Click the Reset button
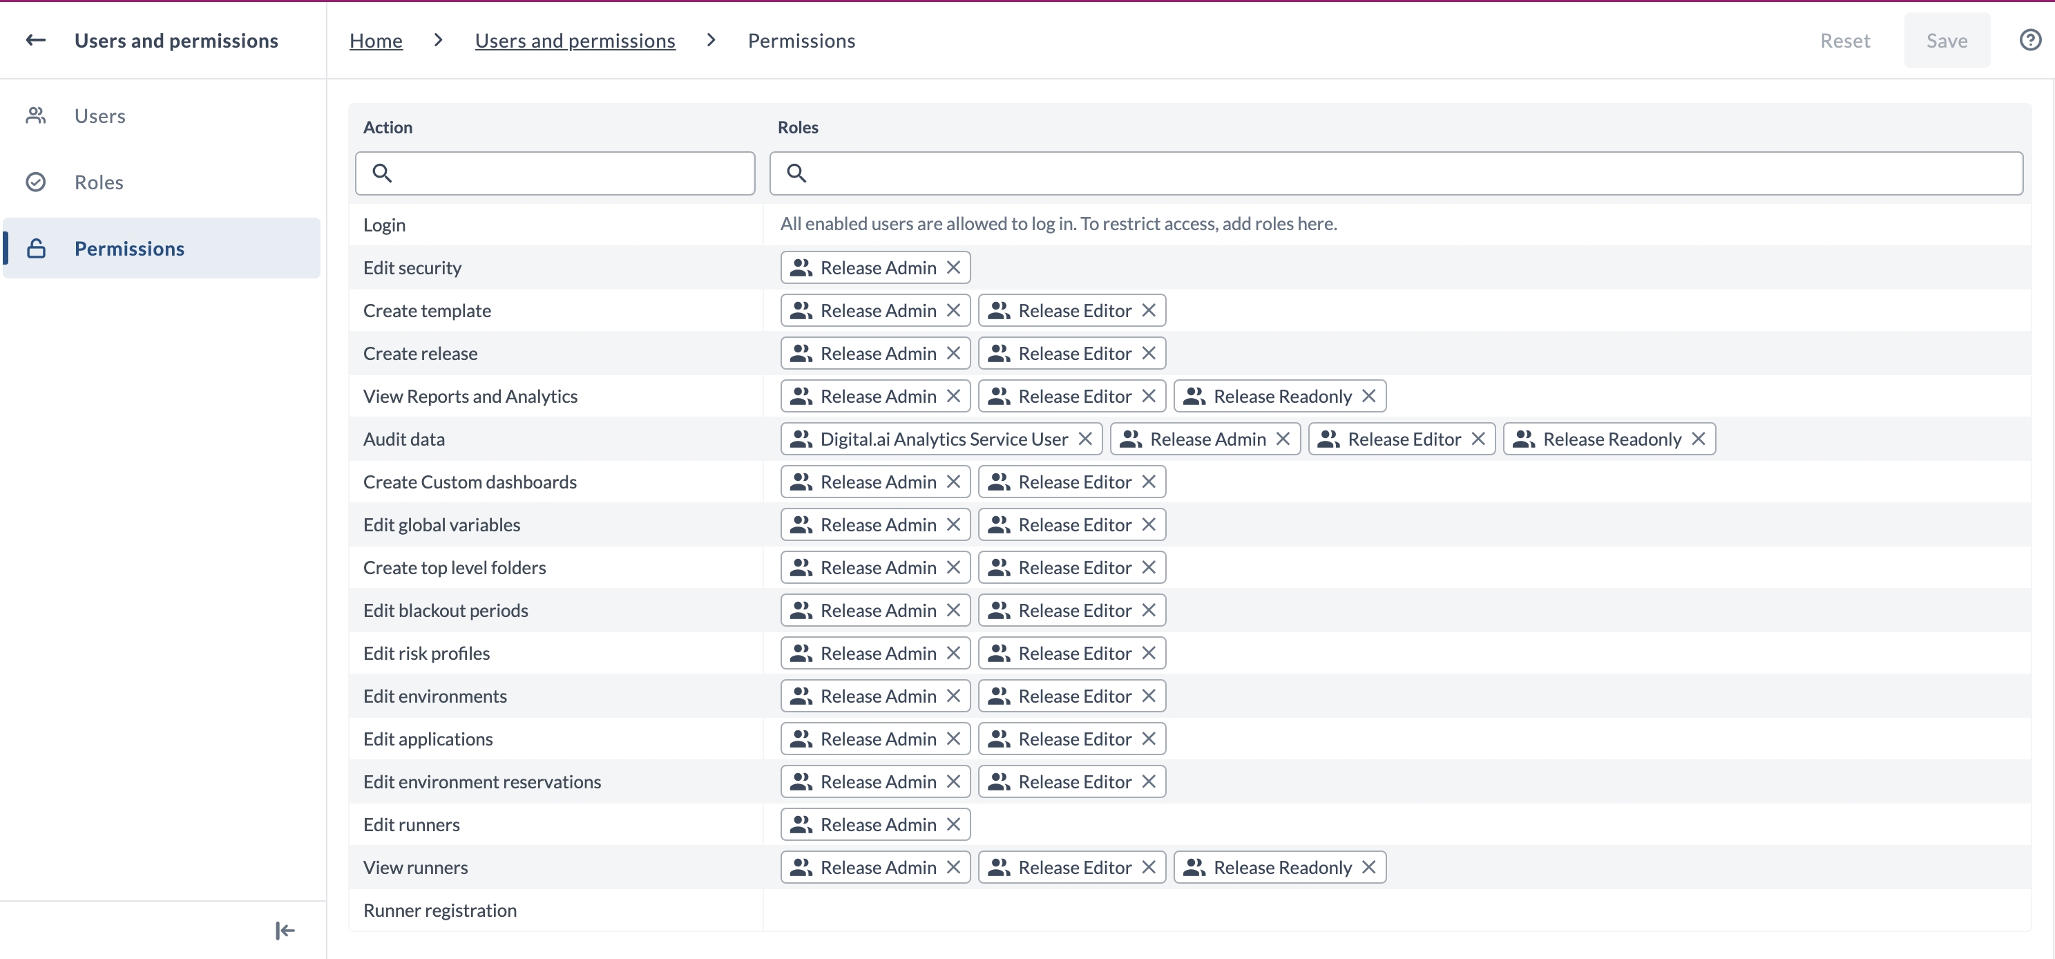The height and width of the screenshot is (959, 2055). [x=1844, y=40]
